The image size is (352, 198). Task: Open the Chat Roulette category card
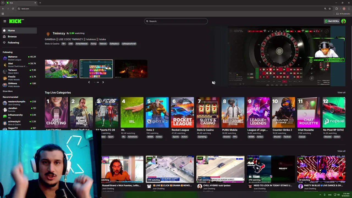coord(309,112)
